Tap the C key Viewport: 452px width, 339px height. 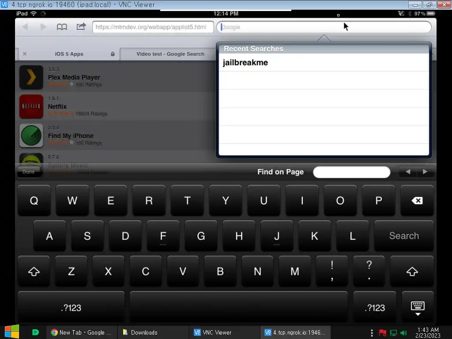[146, 271]
